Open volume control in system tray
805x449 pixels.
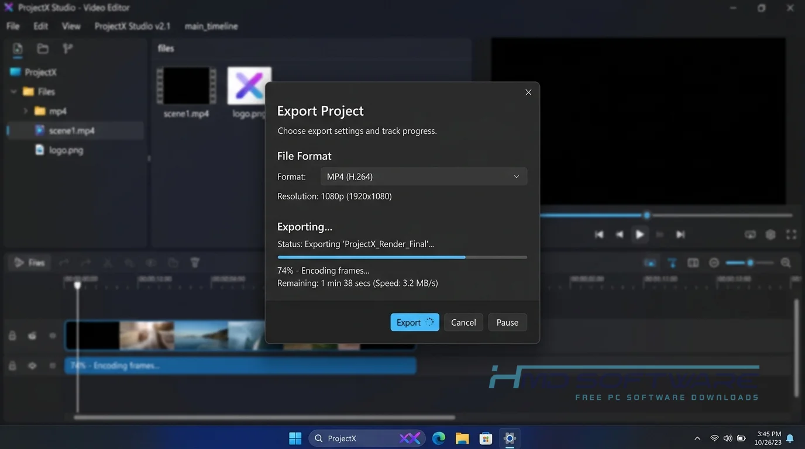728,438
